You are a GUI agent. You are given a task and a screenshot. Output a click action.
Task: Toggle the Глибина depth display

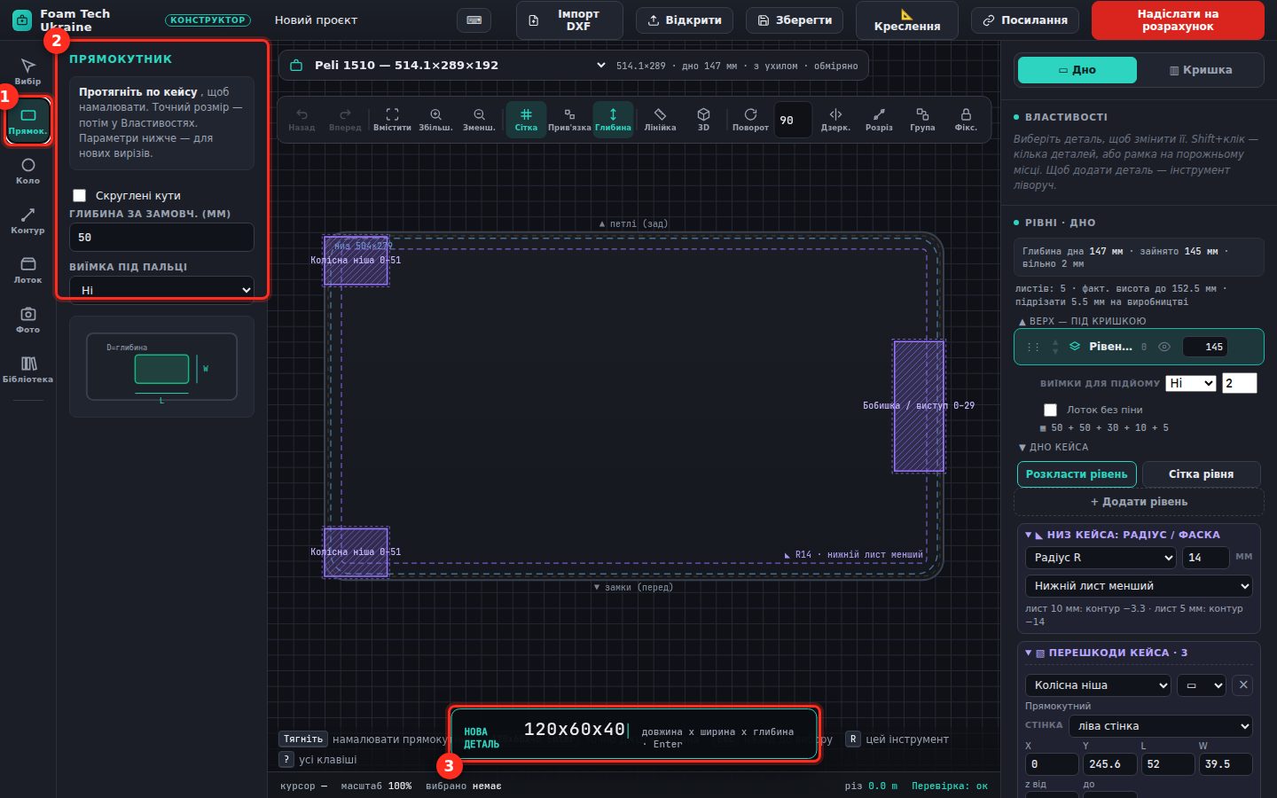(x=613, y=120)
